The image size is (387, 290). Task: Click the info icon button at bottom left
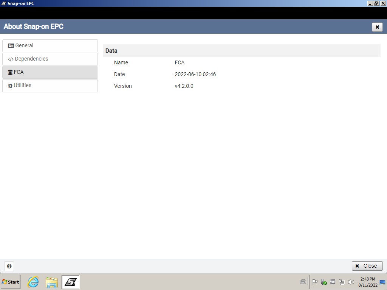click(x=9, y=266)
